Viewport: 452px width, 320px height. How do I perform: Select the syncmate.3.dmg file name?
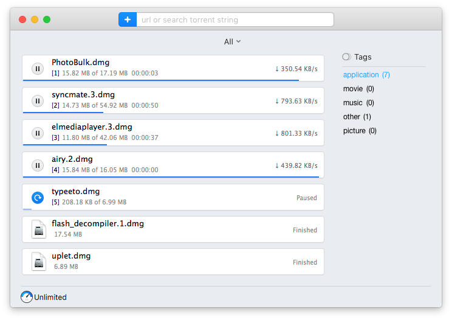[83, 95]
